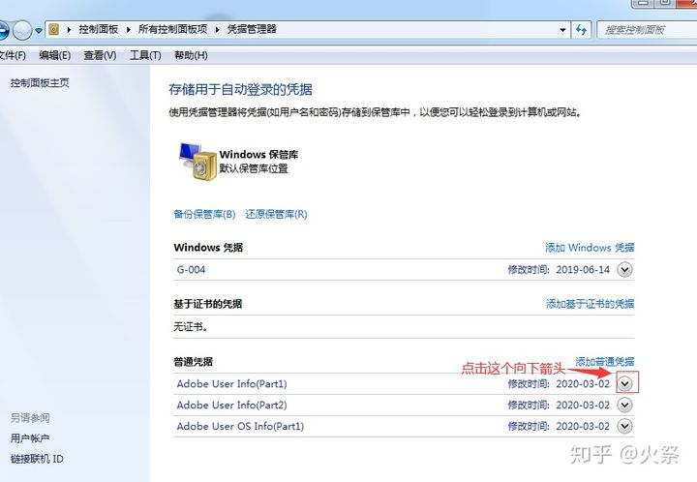Image resolution: width=697 pixels, height=482 pixels.
Task: Click the 凭据管理器 breadcrumb segment
Action: coord(252,29)
